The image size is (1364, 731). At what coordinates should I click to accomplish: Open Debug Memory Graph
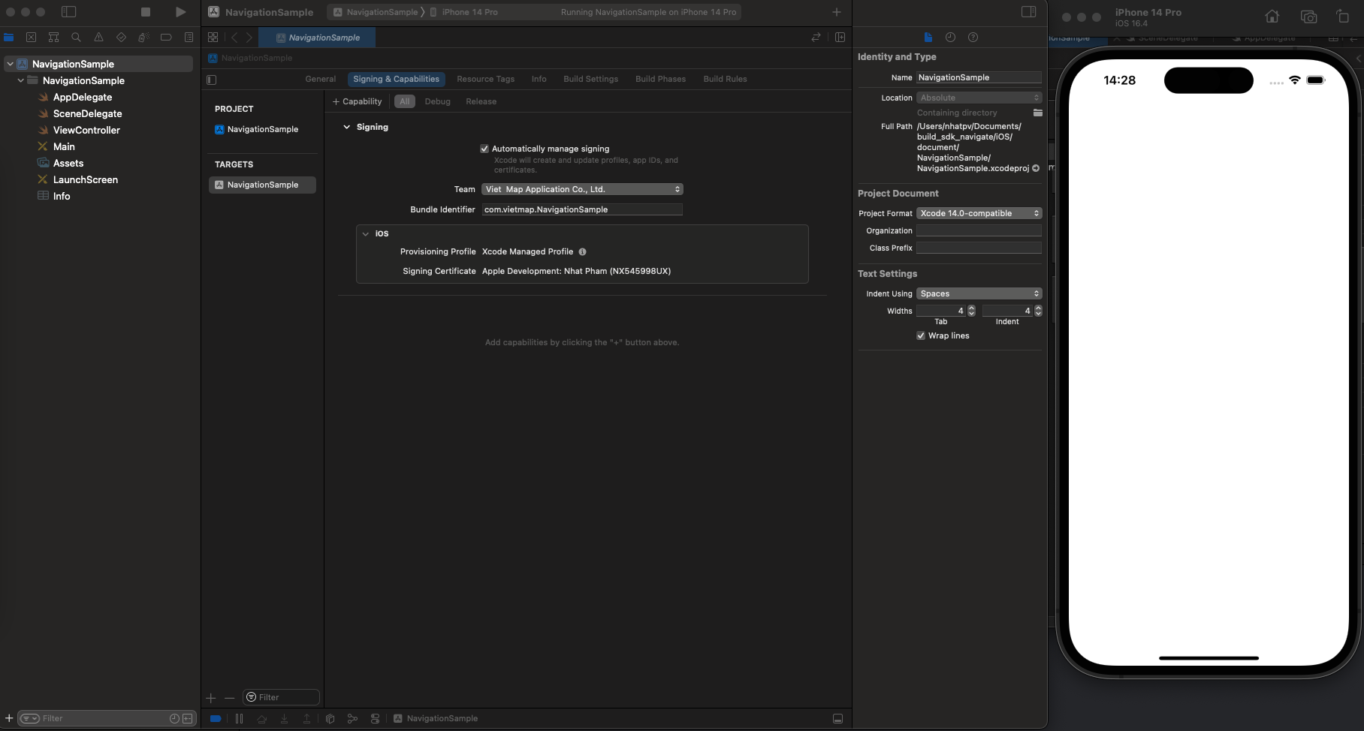(352, 718)
